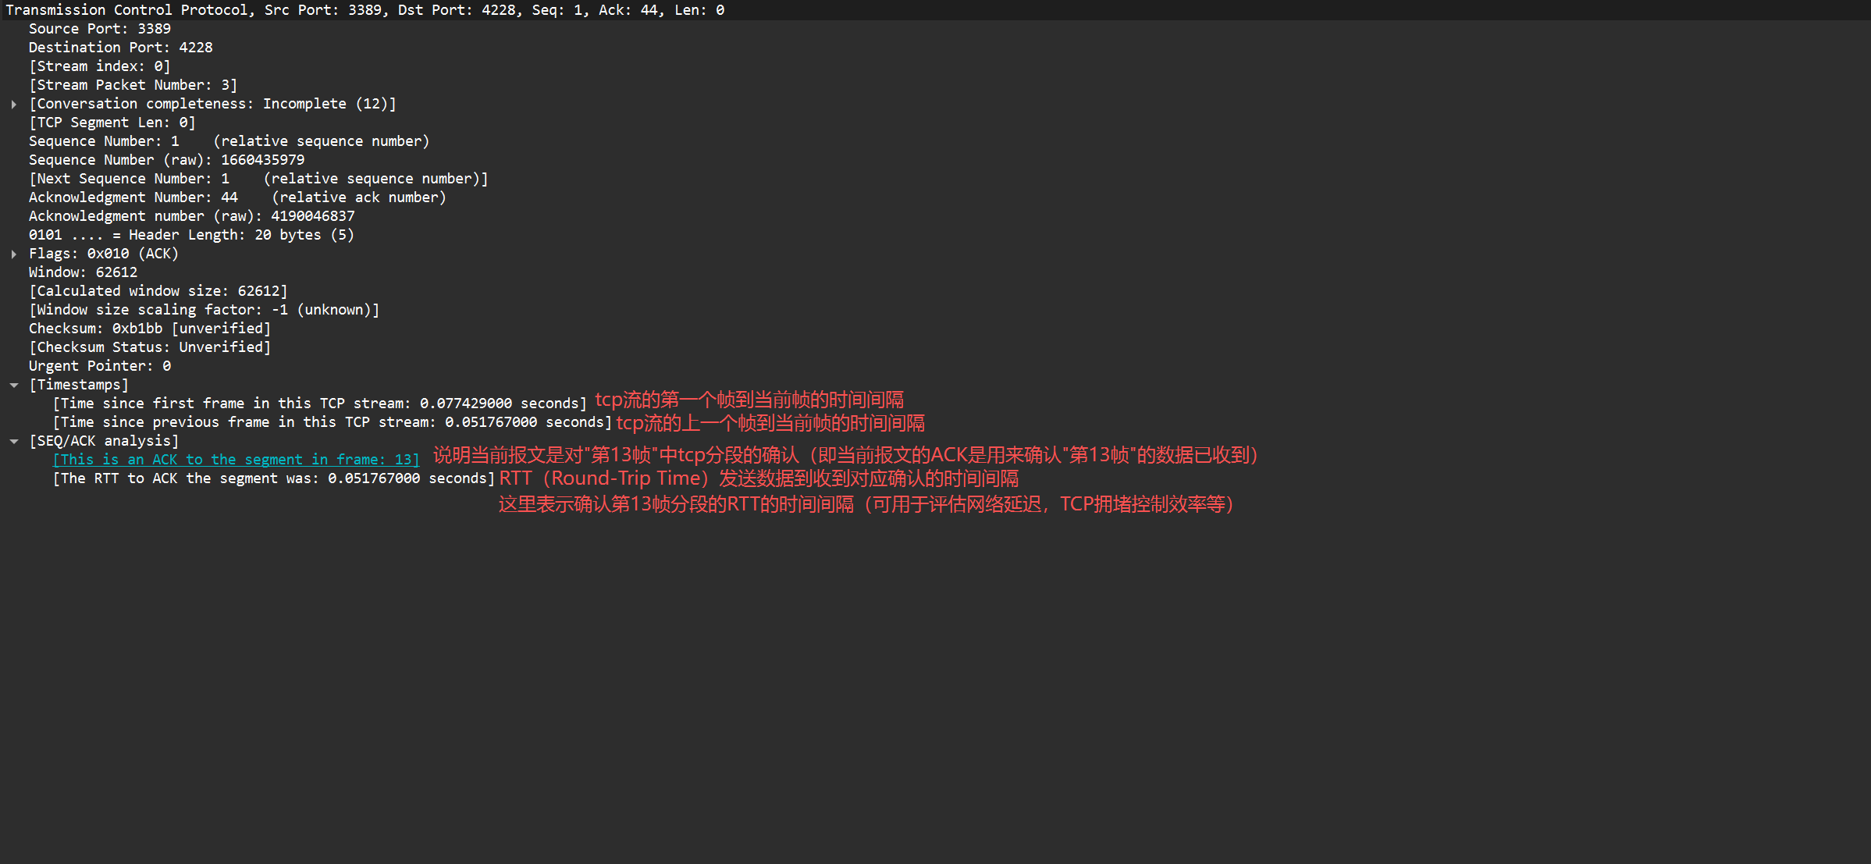Screen dimensions: 1871x864
Task: Expand the Flags 0x010 (ACK) row
Action: [x=14, y=254]
